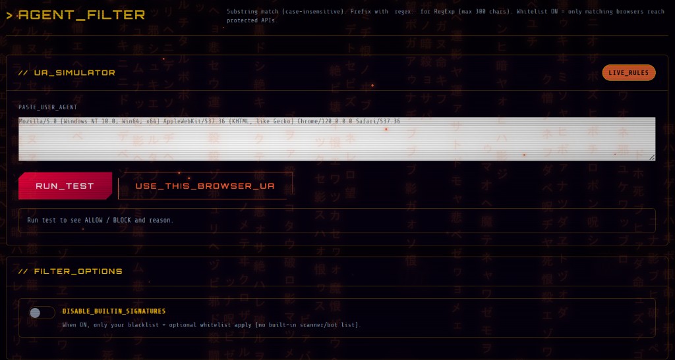The height and width of the screenshot is (360, 675).
Task: Click the prompt chevron beside AGENT_FILTER
Action: click(x=9, y=15)
